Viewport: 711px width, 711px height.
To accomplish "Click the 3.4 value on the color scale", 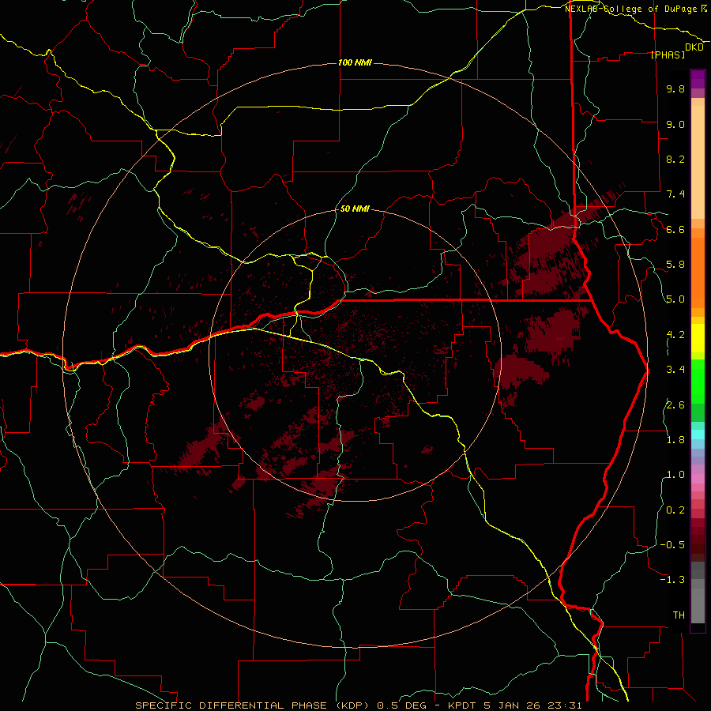I will pos(675,370).
